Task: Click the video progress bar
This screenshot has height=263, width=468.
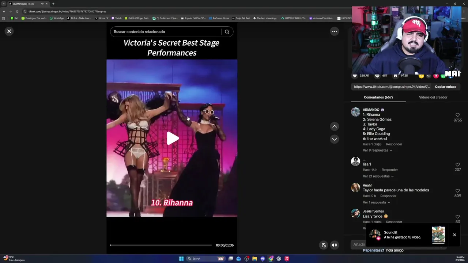Action: tap(161, 245)
